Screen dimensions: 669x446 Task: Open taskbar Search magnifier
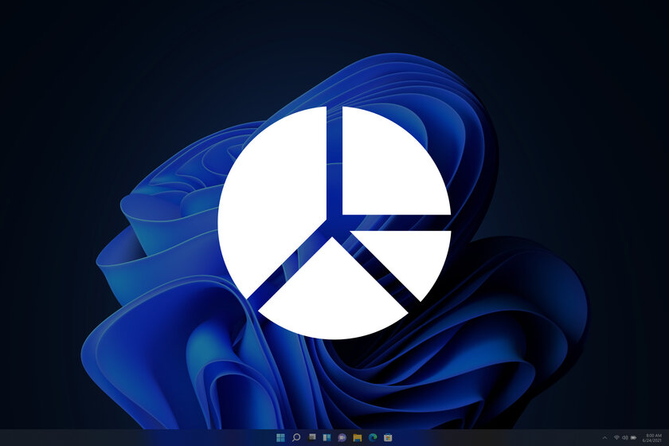coord(296,437)
